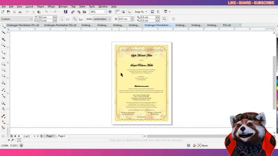
Task: Toggle Current page layout option
Action: 81,19
